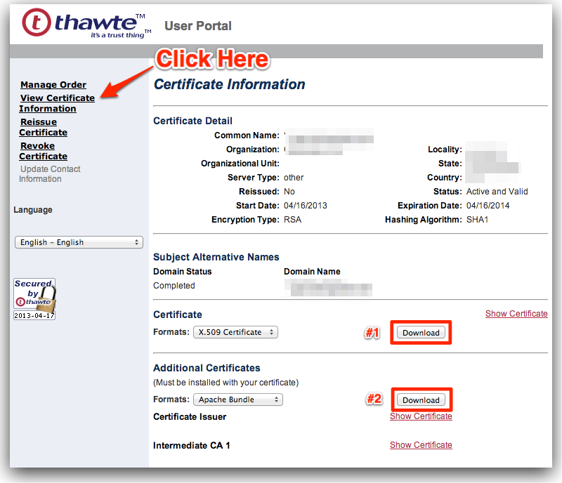Click the Encryption Type value RSA
This screenshot has height=483, width=562.
coord(292,219)
